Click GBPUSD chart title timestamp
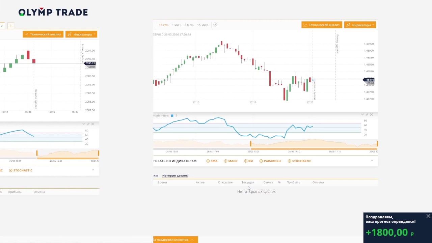The width and height of the screenshot is (432, 243). (x=172, y=34)
